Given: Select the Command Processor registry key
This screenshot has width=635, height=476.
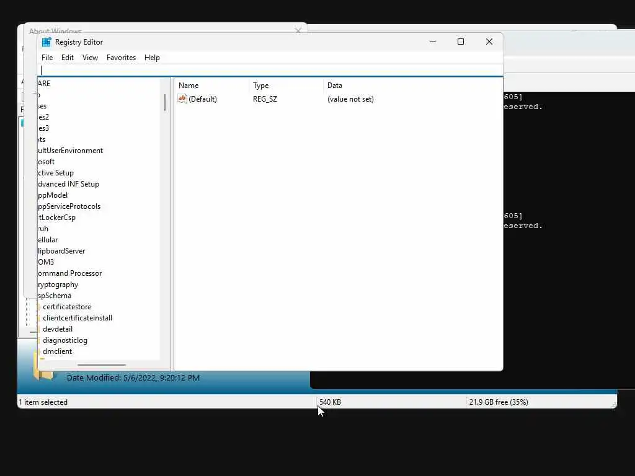Looking at the screenshot, I should 69,273.
